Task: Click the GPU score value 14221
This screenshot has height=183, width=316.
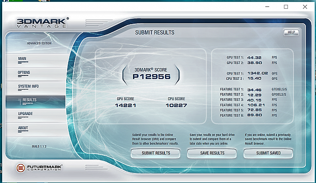Action: pos(126,105)
